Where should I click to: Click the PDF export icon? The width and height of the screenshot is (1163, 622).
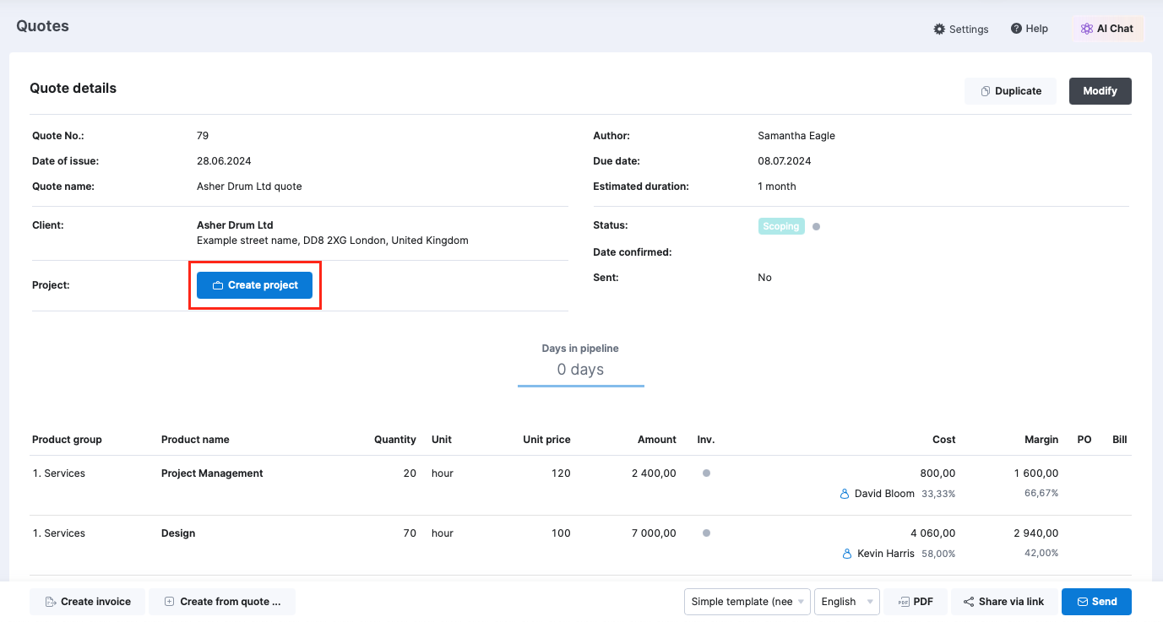[x=905, y=601]
